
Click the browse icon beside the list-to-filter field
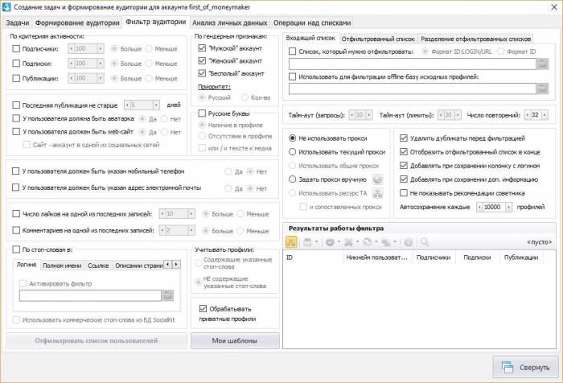click(x=542, y=64)
